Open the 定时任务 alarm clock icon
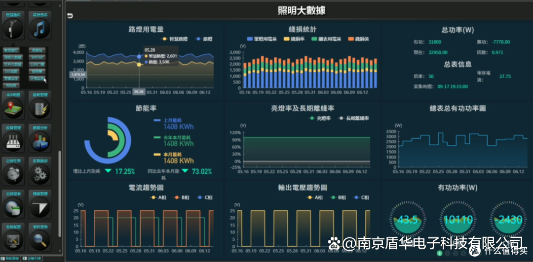Screen dimensions: 533x262 tap(12, 174)
